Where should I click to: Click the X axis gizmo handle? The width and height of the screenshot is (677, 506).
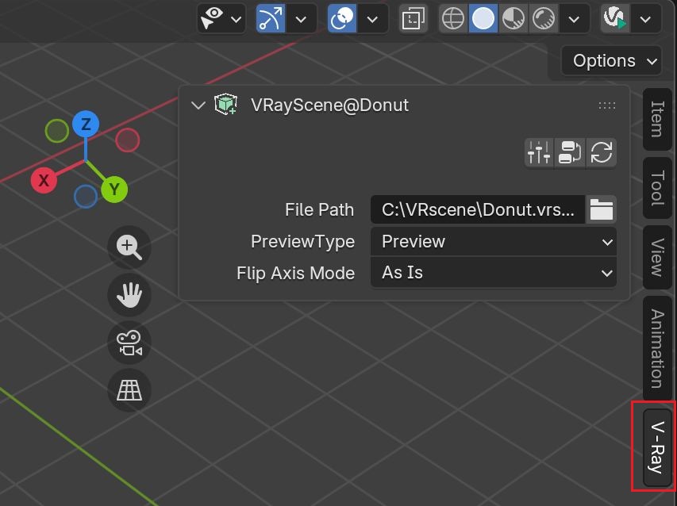[x=44, y=180]
